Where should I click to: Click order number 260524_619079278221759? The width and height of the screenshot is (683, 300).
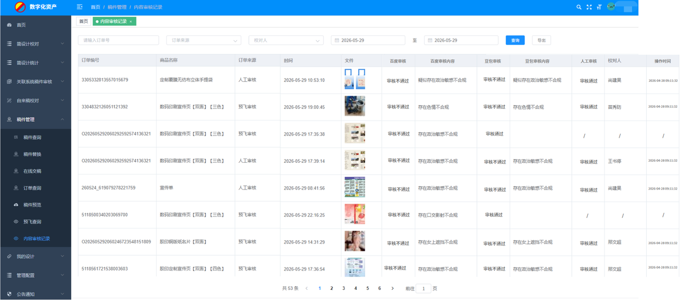click(x=108, y=188)
